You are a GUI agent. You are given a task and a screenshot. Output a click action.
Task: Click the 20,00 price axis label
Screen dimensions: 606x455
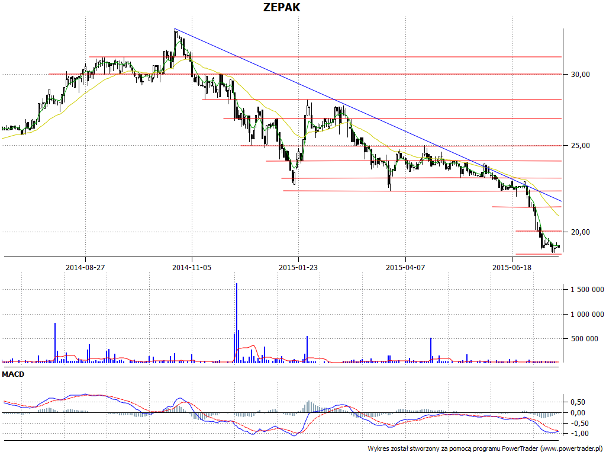tap(581, 232)
